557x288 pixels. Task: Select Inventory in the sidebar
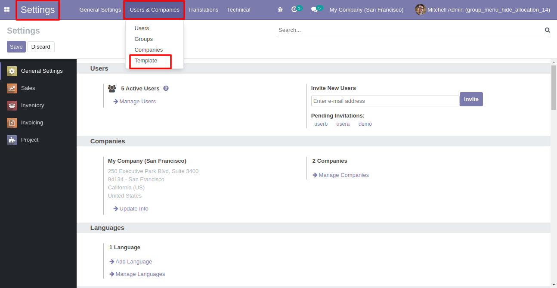[x=38, y=105]
